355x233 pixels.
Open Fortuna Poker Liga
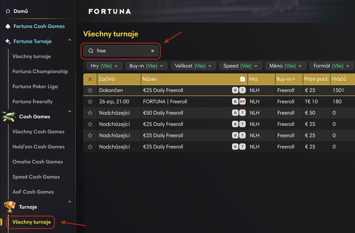click(35, 87)
